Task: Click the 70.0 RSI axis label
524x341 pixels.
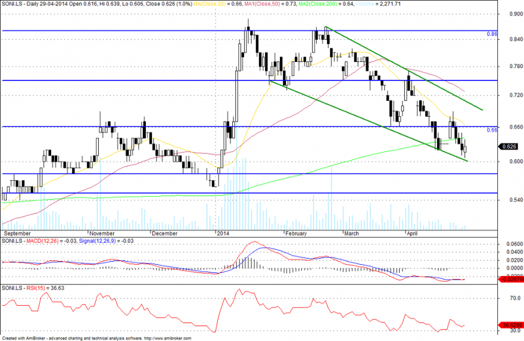Action: [x=515, y=298]
